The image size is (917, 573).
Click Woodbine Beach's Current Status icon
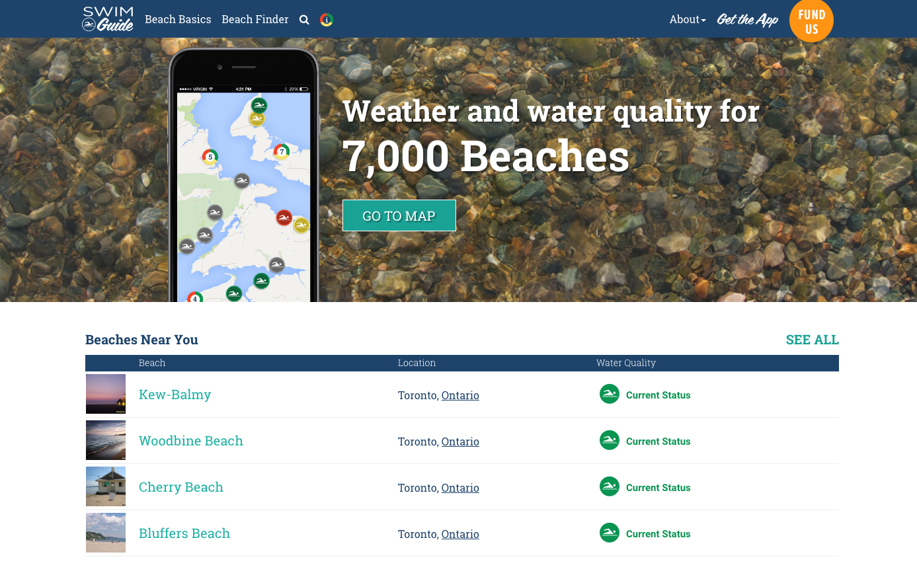click(x=609, y=439)
